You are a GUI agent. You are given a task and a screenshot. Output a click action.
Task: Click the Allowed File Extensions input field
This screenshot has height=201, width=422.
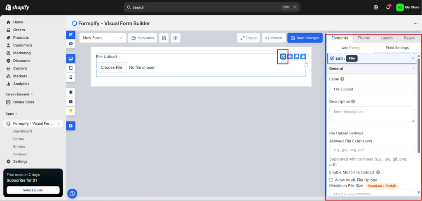371,150
